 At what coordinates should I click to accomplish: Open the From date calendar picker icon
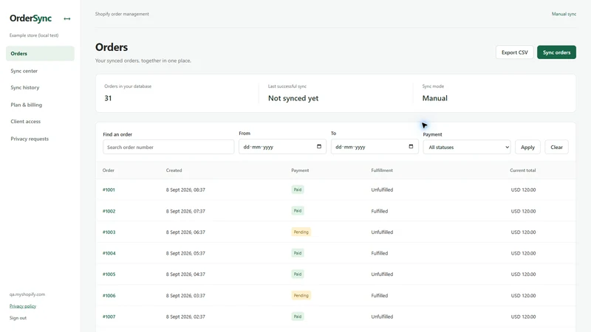(319, 146)
